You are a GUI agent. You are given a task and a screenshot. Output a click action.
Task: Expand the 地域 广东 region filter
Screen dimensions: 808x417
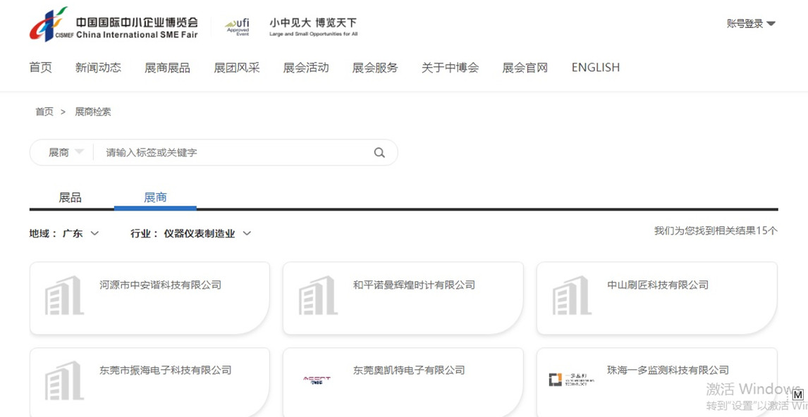(65, 233)
